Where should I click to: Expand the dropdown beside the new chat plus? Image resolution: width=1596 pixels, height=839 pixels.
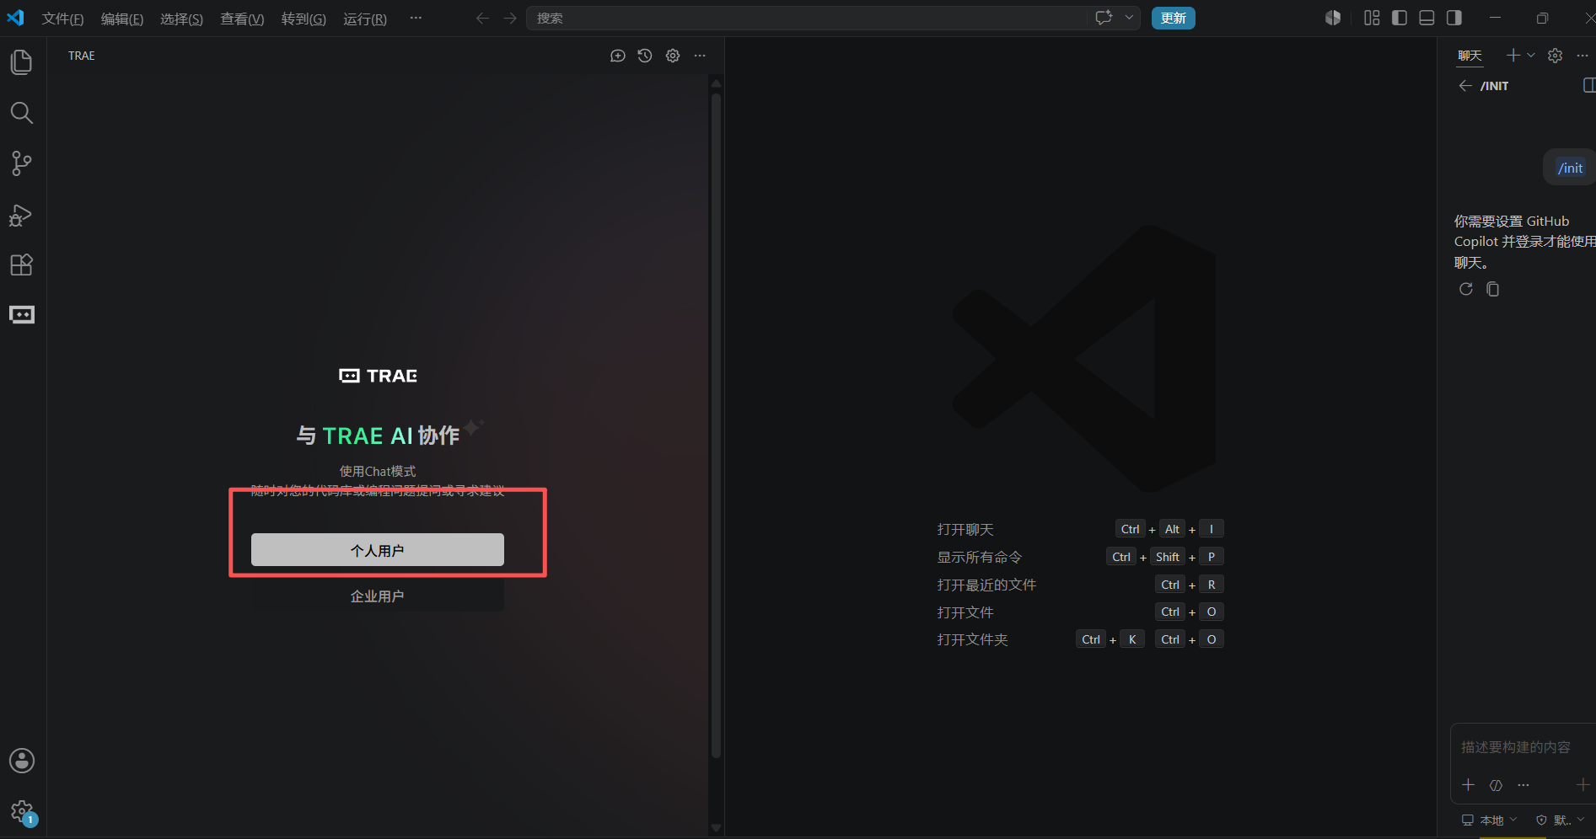1531,55
